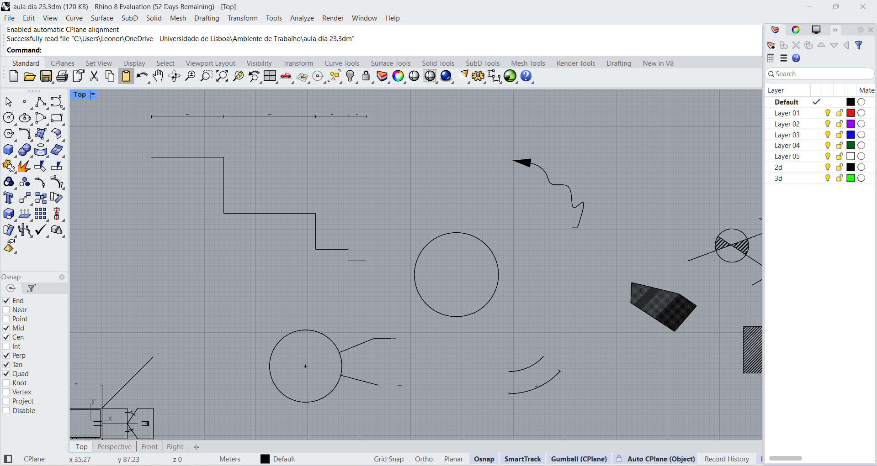Viewport: 877px width, 466px height.
Task: Open the Help question mark toolbar icon
Action: pyautogui.click(x=526, y=76)
